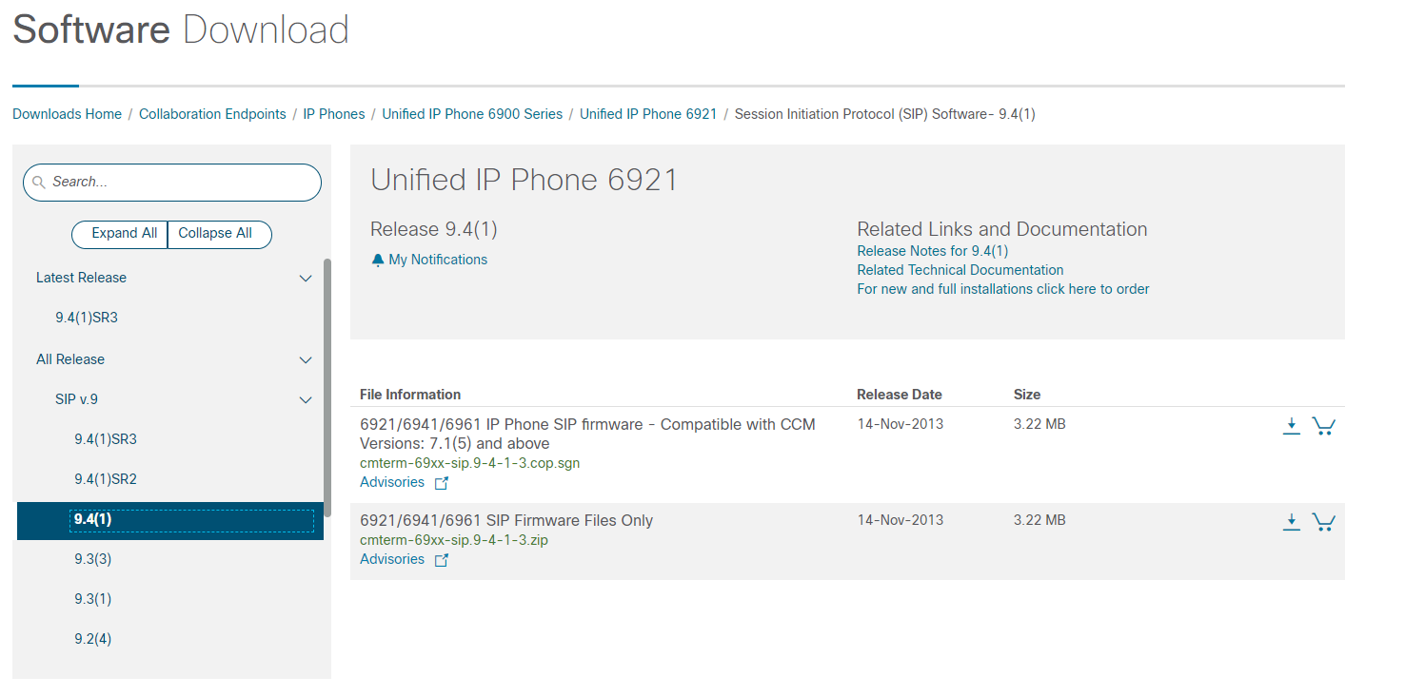Select the highlighted 9.4(1) release
Screen dimensions: 1425x696
tap(170, 520)
